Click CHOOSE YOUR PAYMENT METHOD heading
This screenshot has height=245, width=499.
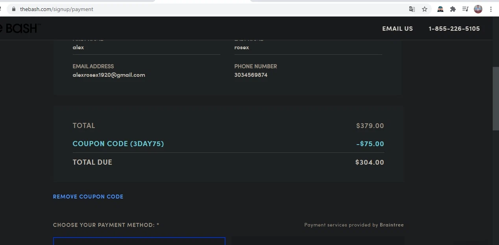tap(106, 225)
